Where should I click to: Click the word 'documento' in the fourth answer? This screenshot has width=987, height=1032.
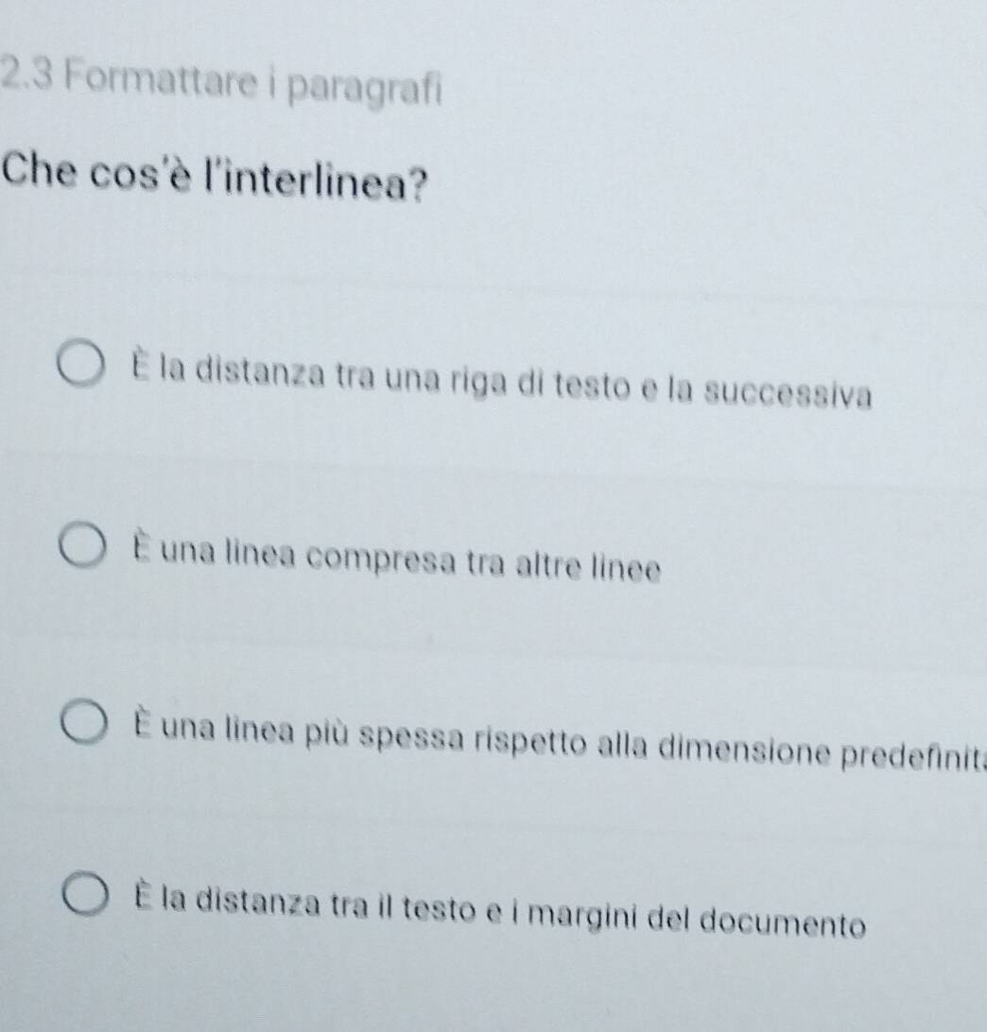tap(782, 923)
